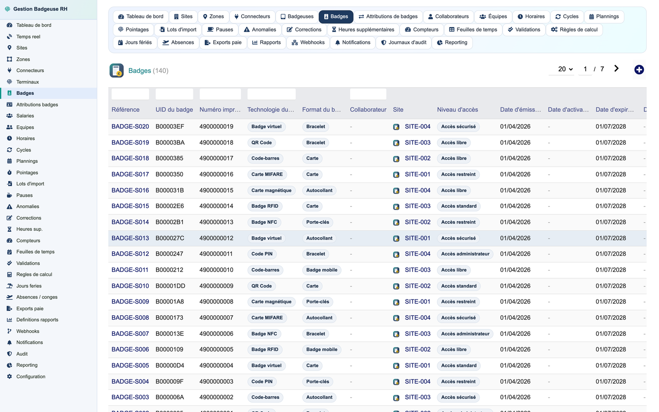The image size is (659, 412).
Task: Select the Journaux d'audit tab
Action: tap(404, 42)
